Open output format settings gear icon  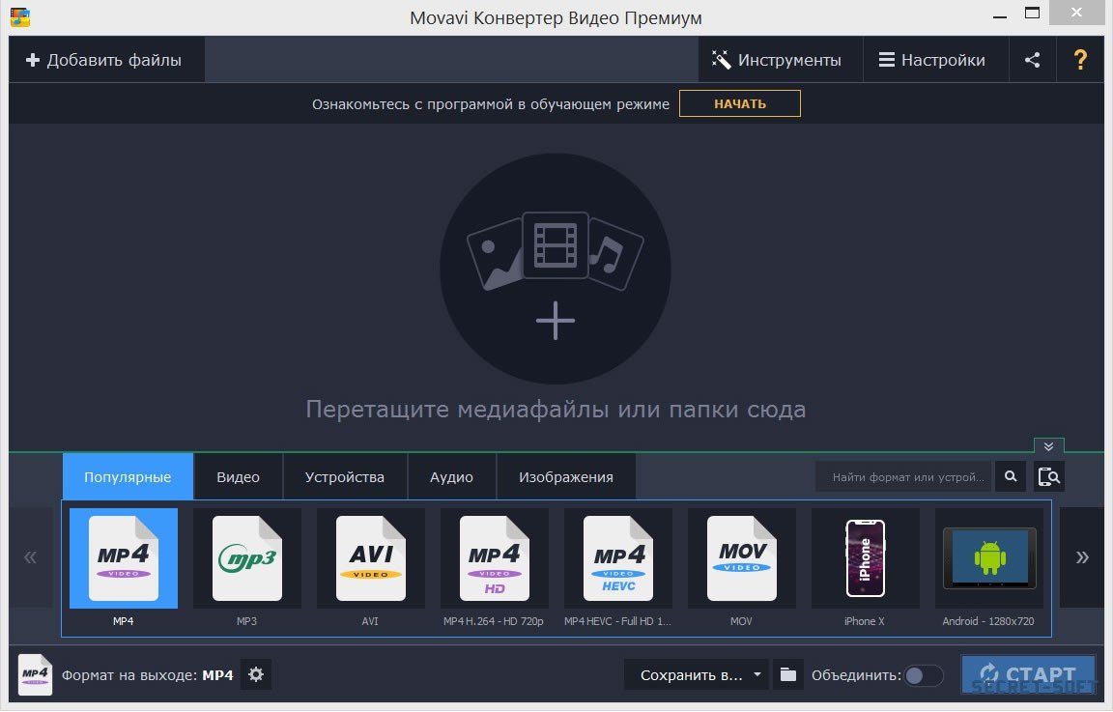[256, 674]
